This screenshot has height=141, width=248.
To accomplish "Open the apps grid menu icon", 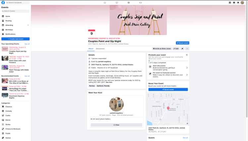I will (x=230, y=3).
